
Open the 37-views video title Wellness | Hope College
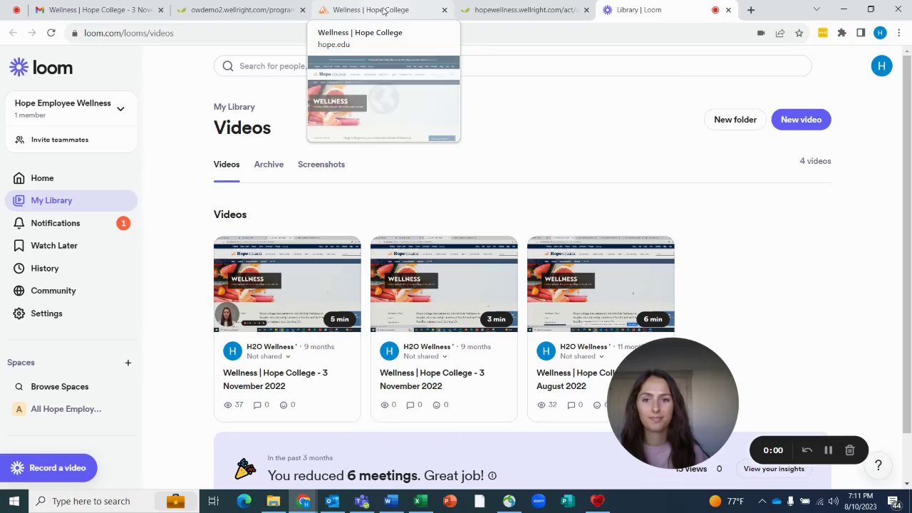tap(275, 380)
